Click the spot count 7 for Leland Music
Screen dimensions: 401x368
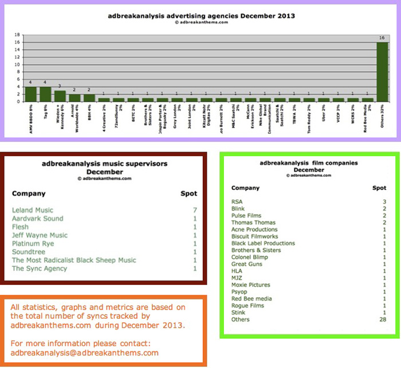click(x=195, y=210)
